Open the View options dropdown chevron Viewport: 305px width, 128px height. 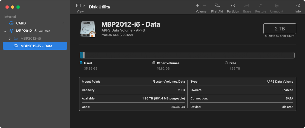[84, 6]
